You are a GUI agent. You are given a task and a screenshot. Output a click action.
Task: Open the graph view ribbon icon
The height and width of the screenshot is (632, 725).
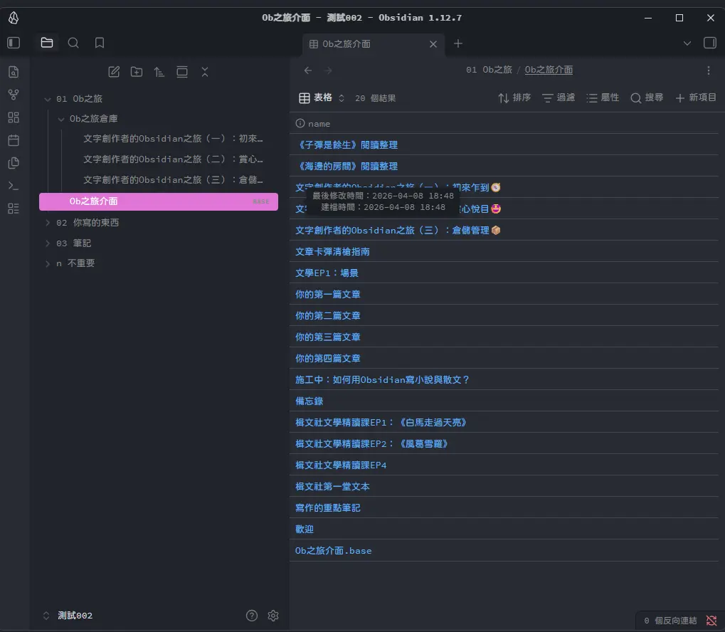point(14,95)
